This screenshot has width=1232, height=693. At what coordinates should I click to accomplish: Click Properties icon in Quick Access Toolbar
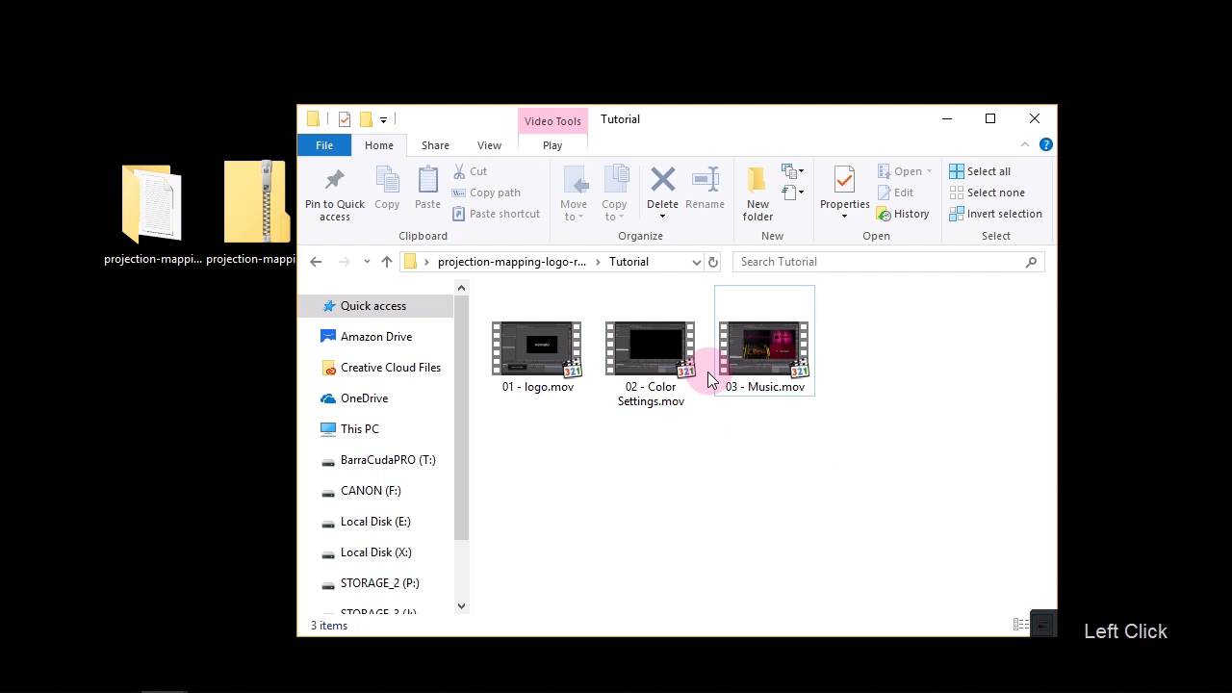[344, 119]
